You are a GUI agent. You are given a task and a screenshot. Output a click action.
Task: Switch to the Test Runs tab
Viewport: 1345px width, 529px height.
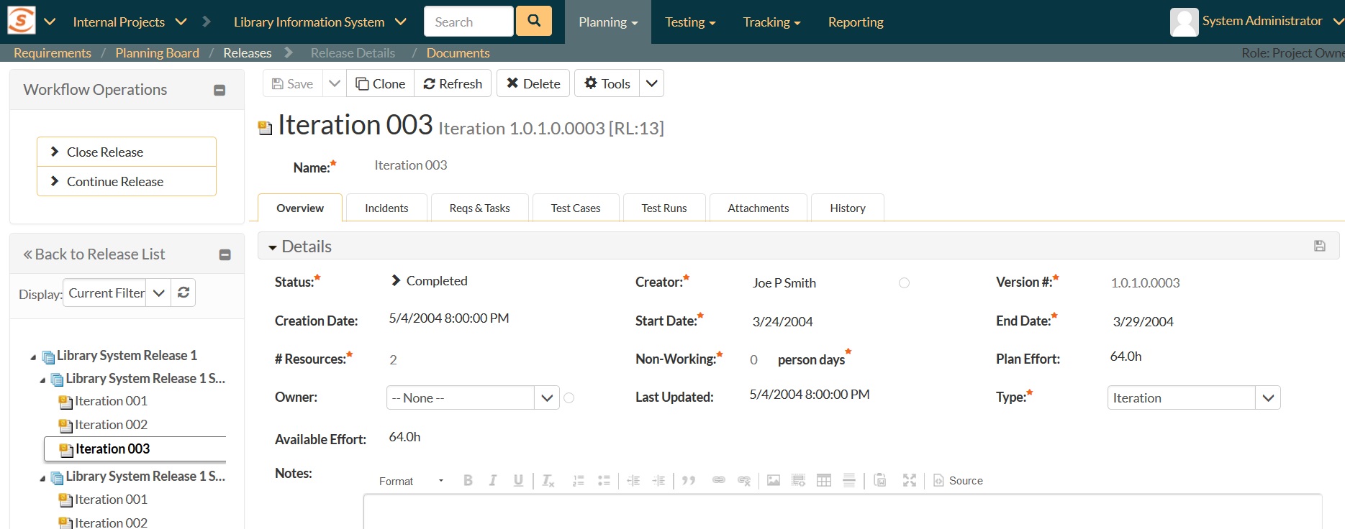[x=664, y=208]
